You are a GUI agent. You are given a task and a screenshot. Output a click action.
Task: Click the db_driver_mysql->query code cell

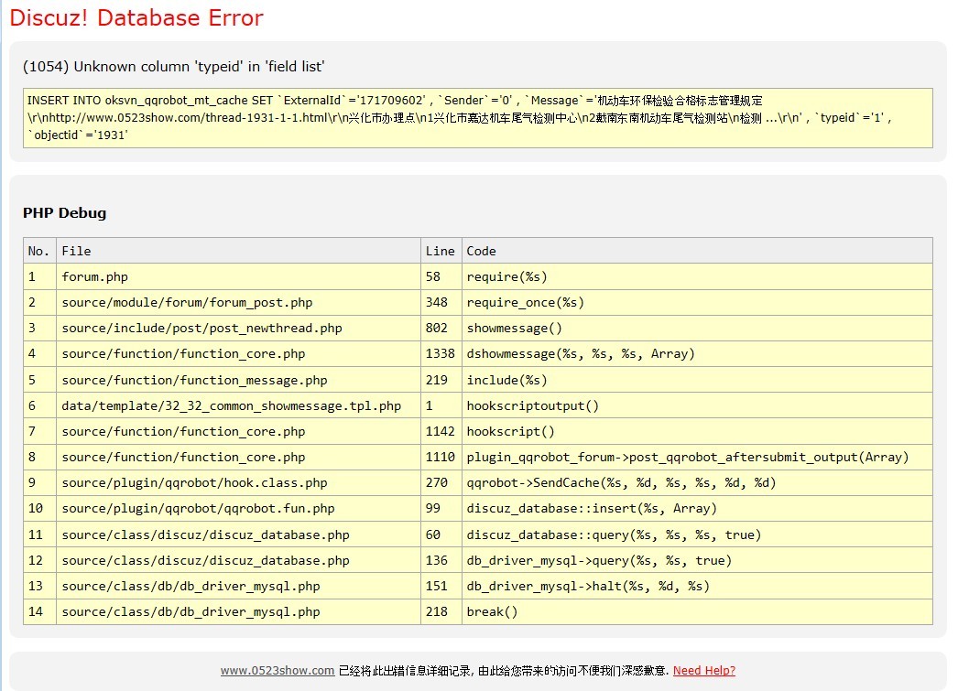coord(697,560)
